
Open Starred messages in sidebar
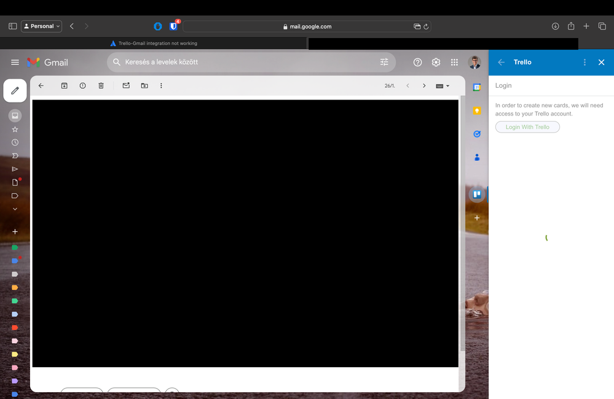15,129
